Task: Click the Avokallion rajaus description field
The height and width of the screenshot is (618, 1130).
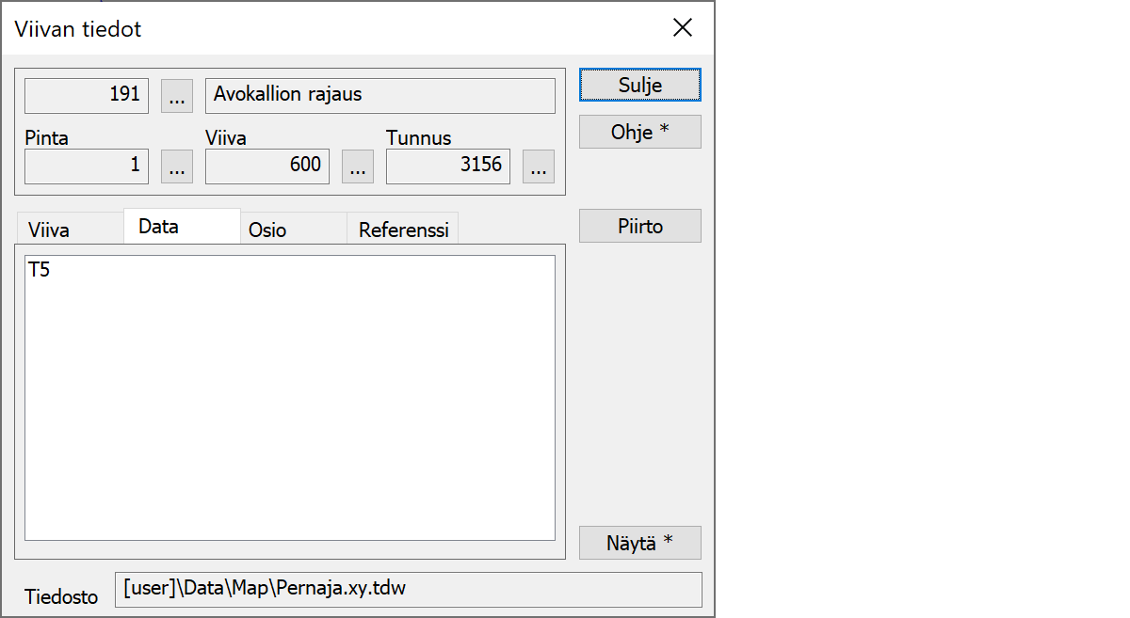Action: (x=379, y=95)
